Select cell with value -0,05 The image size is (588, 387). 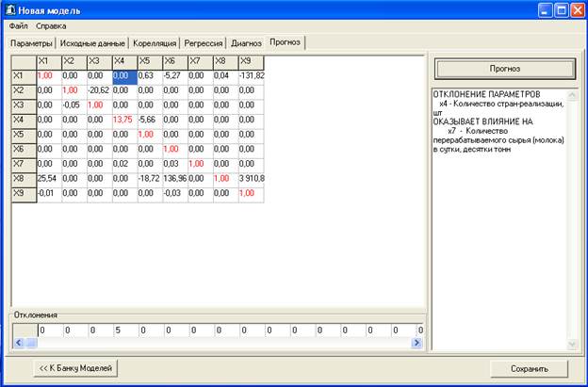[74, 106]
